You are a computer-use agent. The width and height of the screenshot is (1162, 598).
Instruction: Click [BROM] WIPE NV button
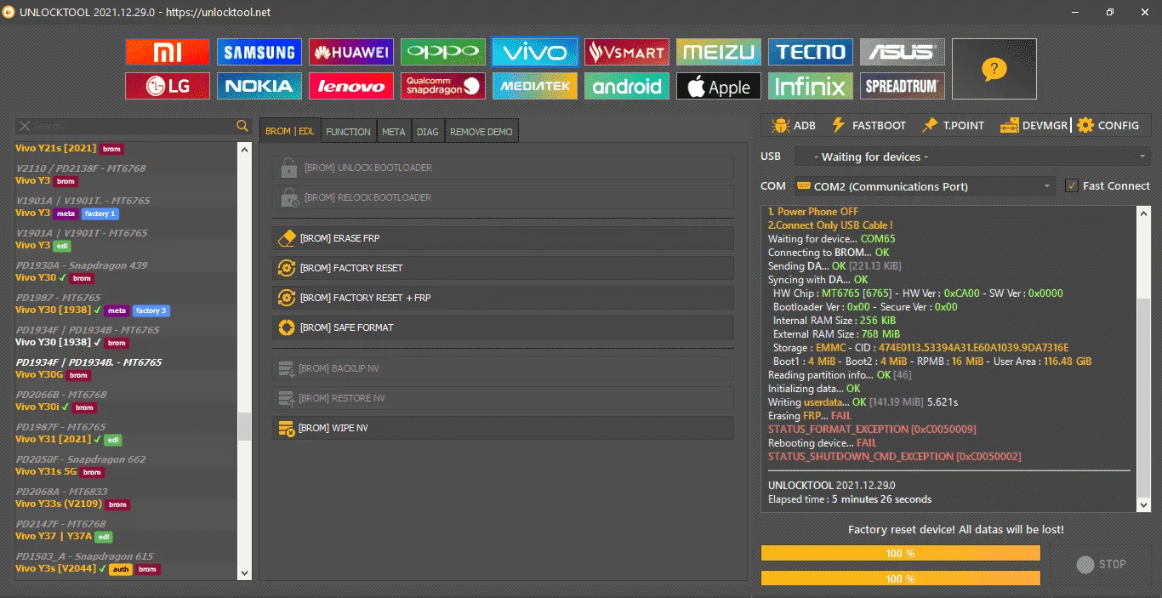click(x=503, y=428)
